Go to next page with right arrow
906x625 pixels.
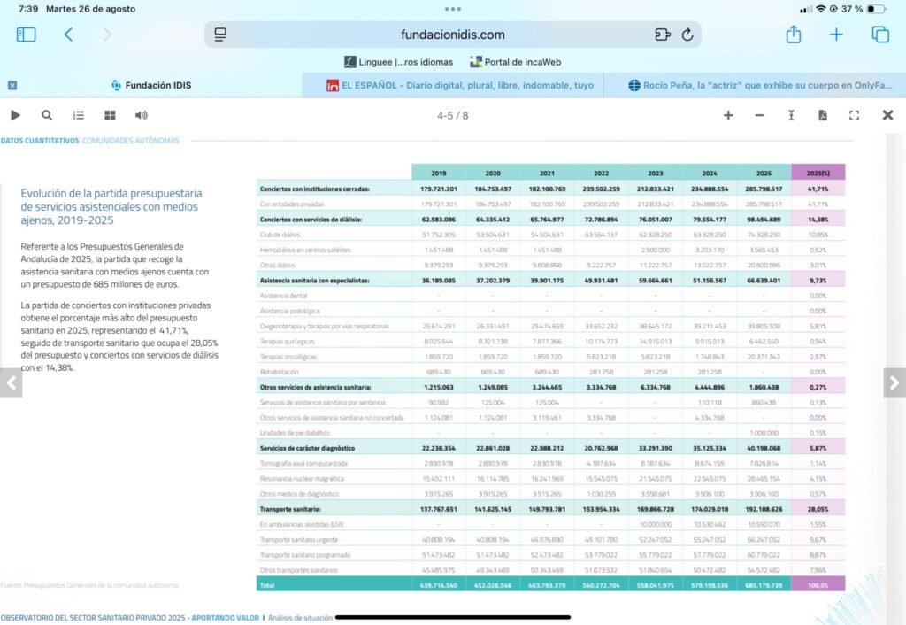(x=894, y=382)
